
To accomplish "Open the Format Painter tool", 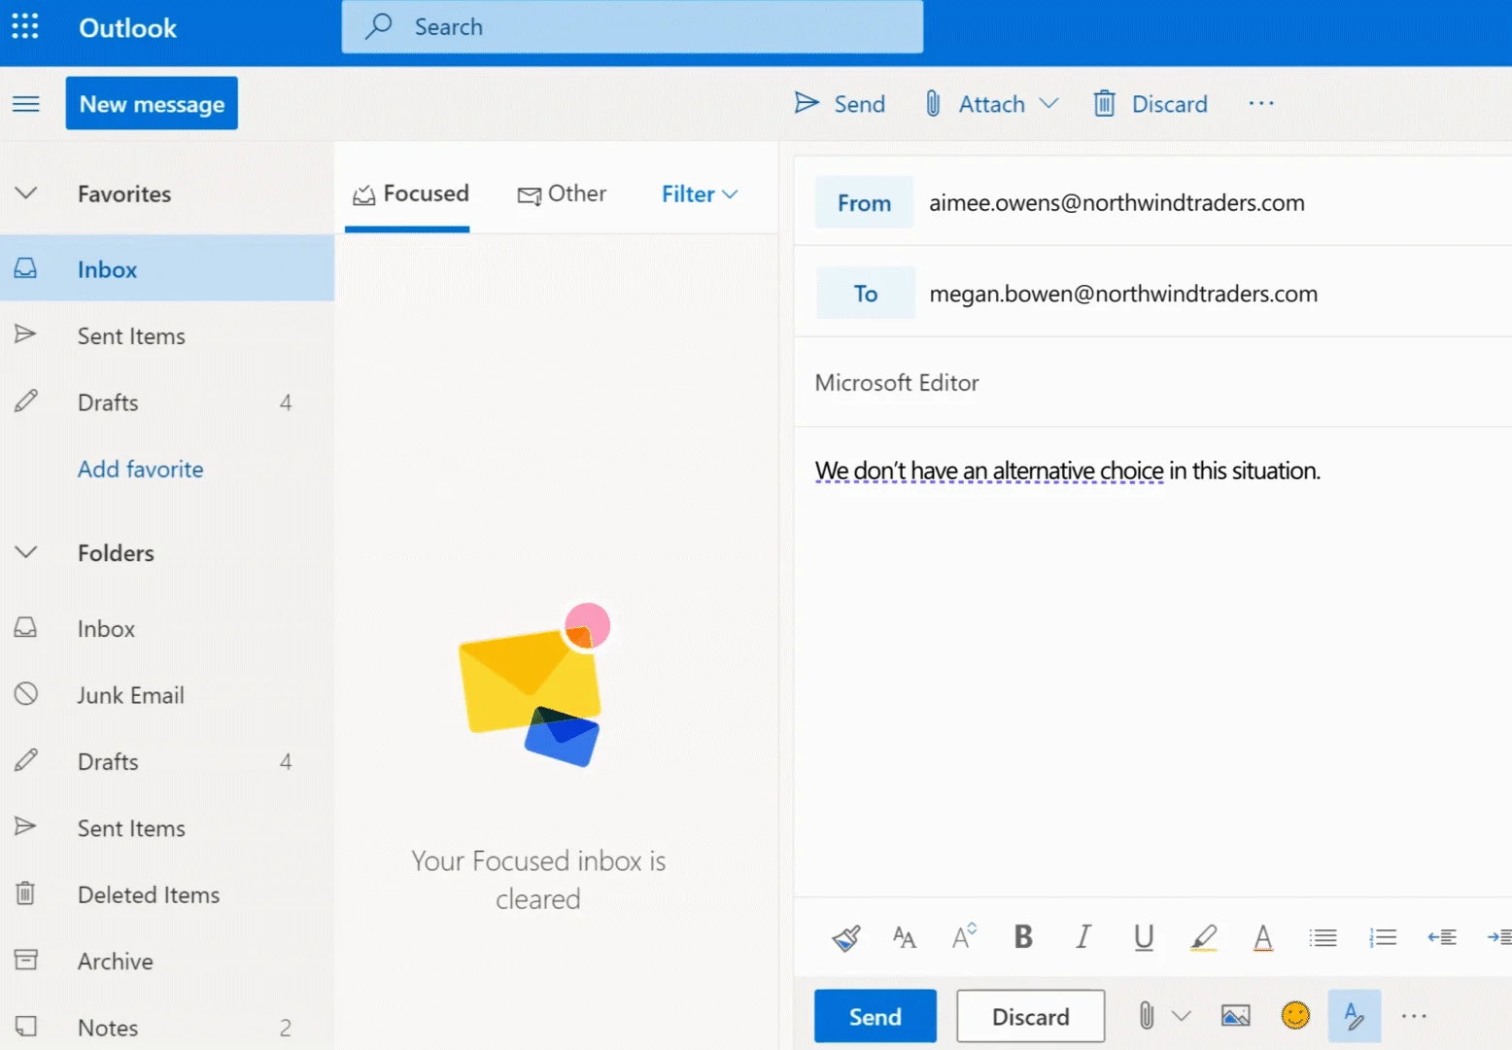I will [x=845, y=936].
